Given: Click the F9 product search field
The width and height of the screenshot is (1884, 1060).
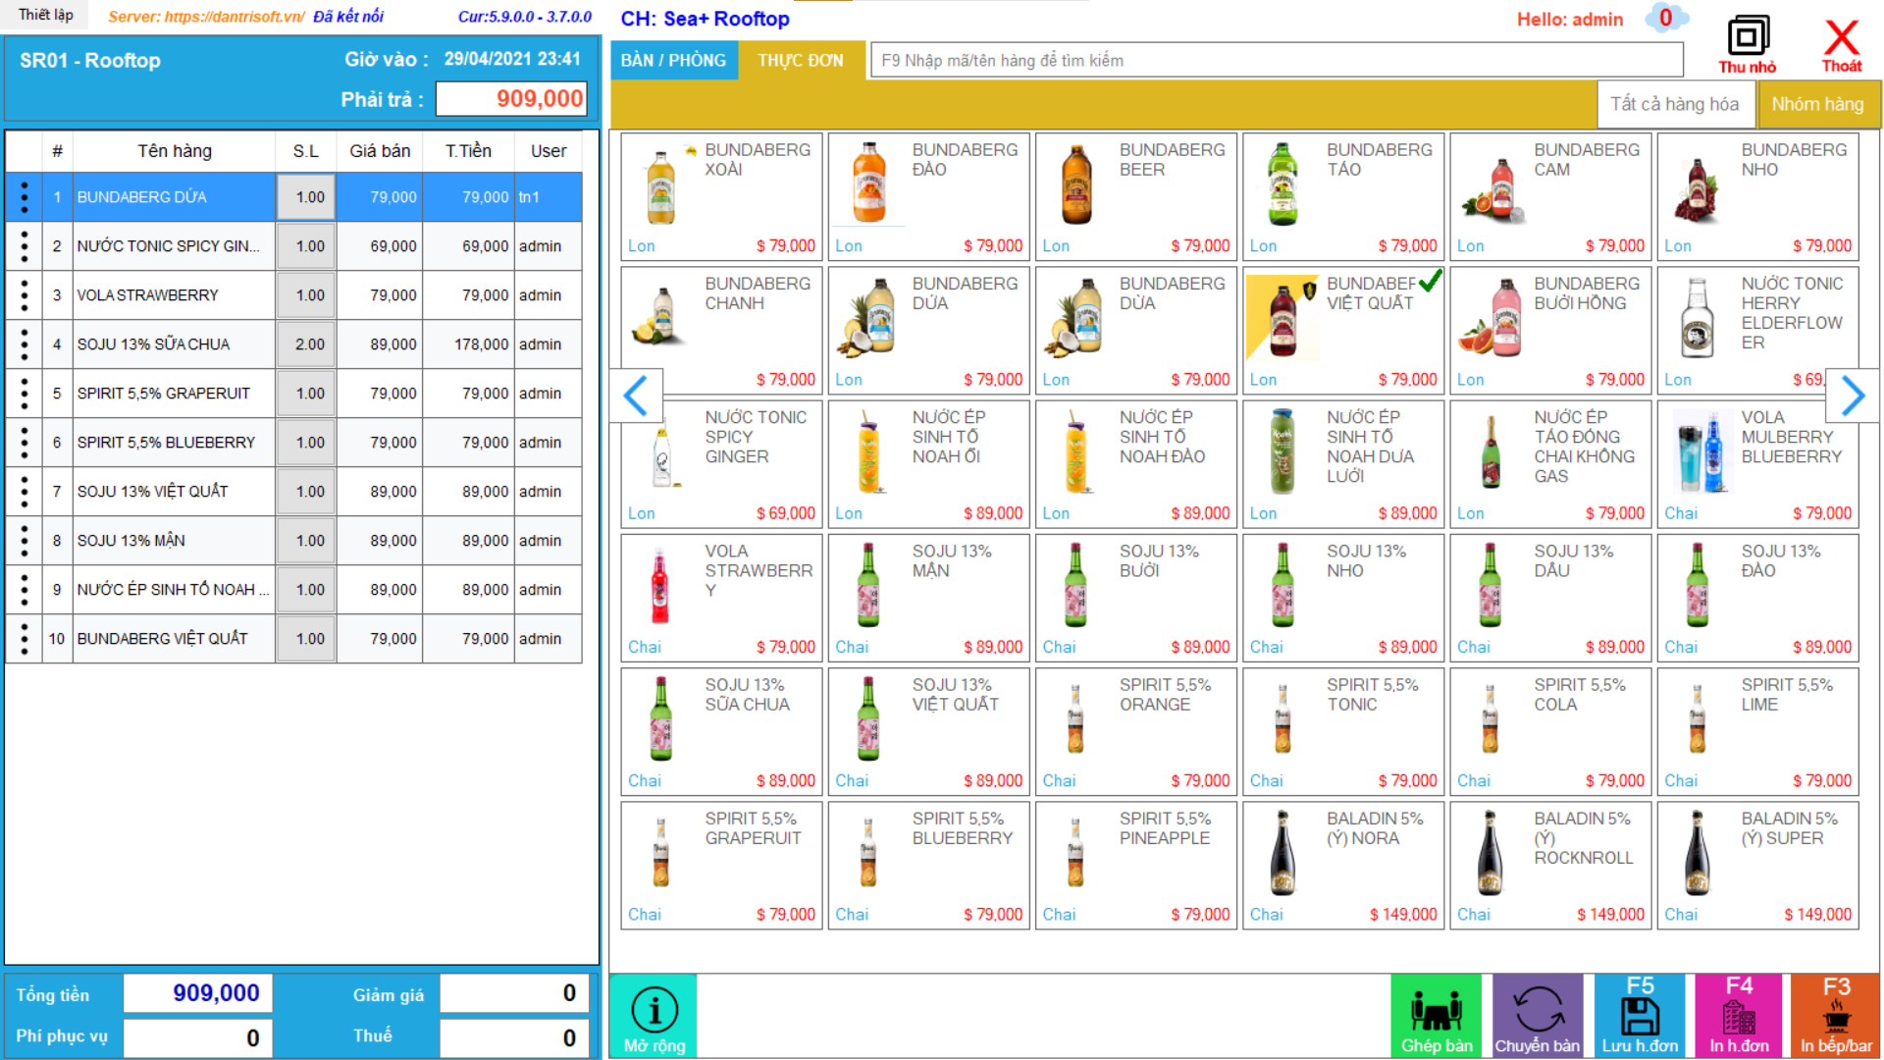Looking at the screenshot, I should coord(1277,60).
